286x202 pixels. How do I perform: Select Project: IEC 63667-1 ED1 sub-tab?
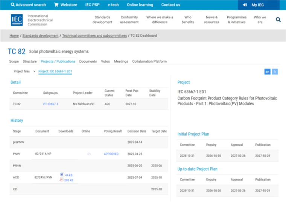click(55, 71)
